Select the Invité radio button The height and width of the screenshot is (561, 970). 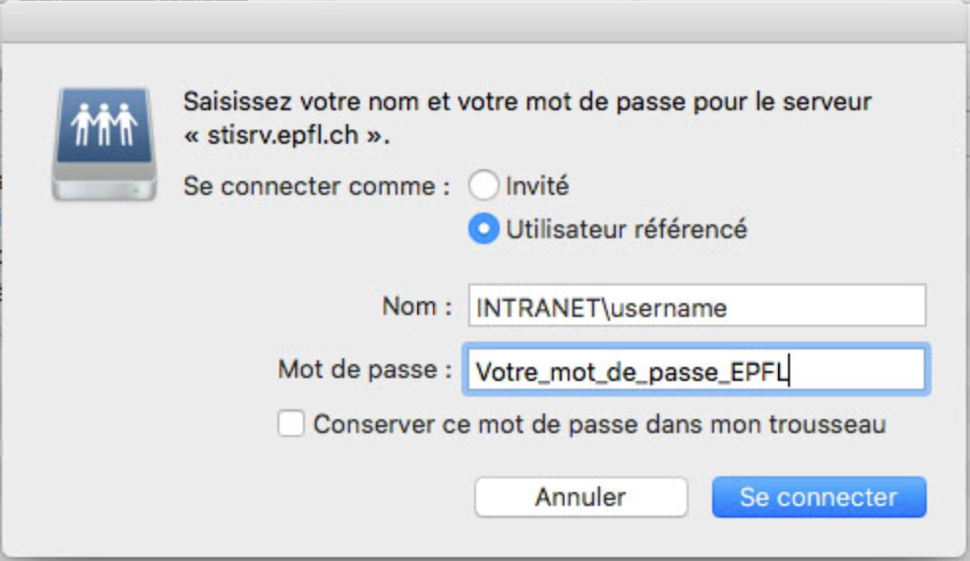click(x=484, y=185)
